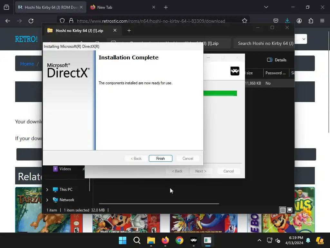The image size is (330, 248).
Task: Open the Windows Start menu
Action: click(122, 240)
